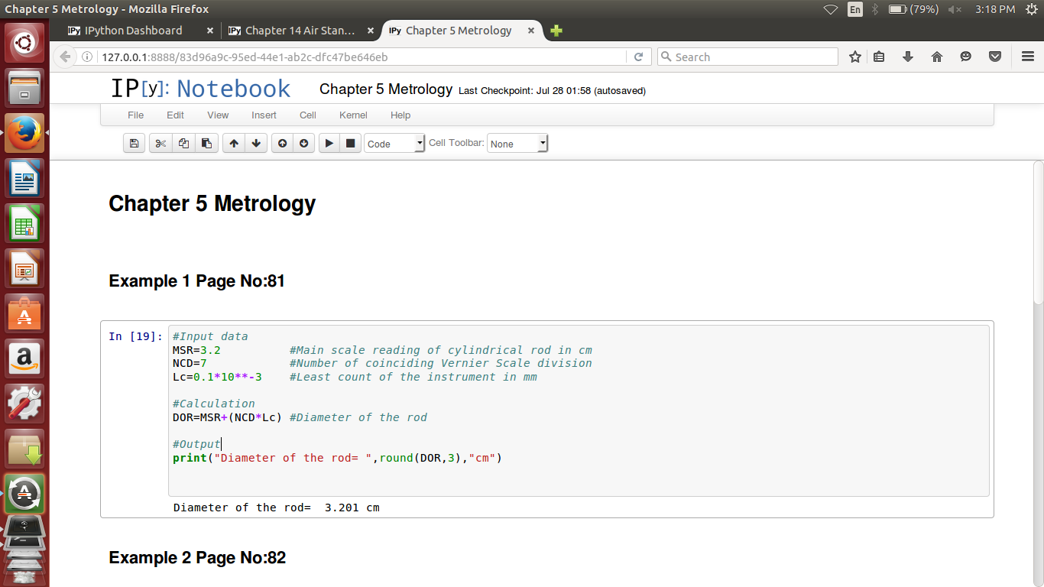Open the Code cell type dropdown

click(x=394, y=144)
